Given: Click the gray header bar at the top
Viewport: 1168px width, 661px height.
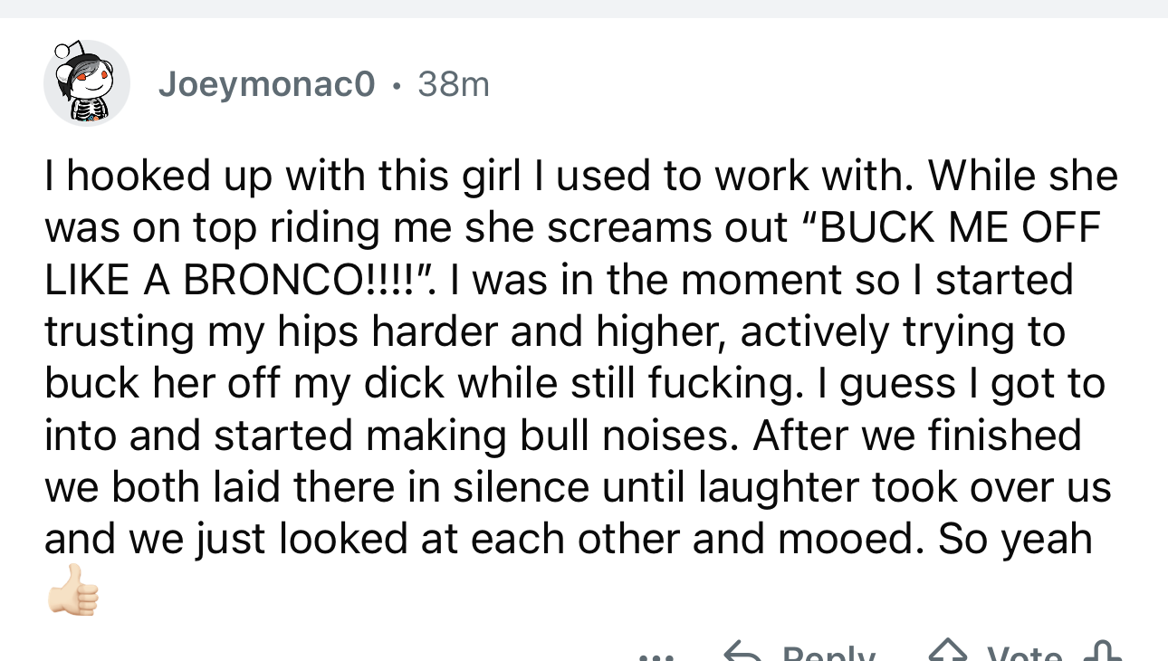Looking at the screenshot, I should pyautogui.click(x=584, y=8).
